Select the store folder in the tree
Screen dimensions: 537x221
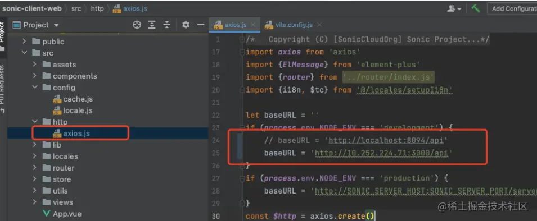click(x=62, y=179)
